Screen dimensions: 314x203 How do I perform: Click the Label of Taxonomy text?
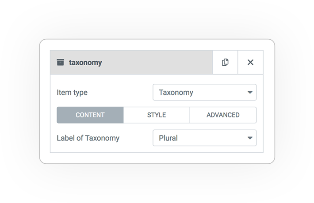pyautogui.click(x=88, y=138)
